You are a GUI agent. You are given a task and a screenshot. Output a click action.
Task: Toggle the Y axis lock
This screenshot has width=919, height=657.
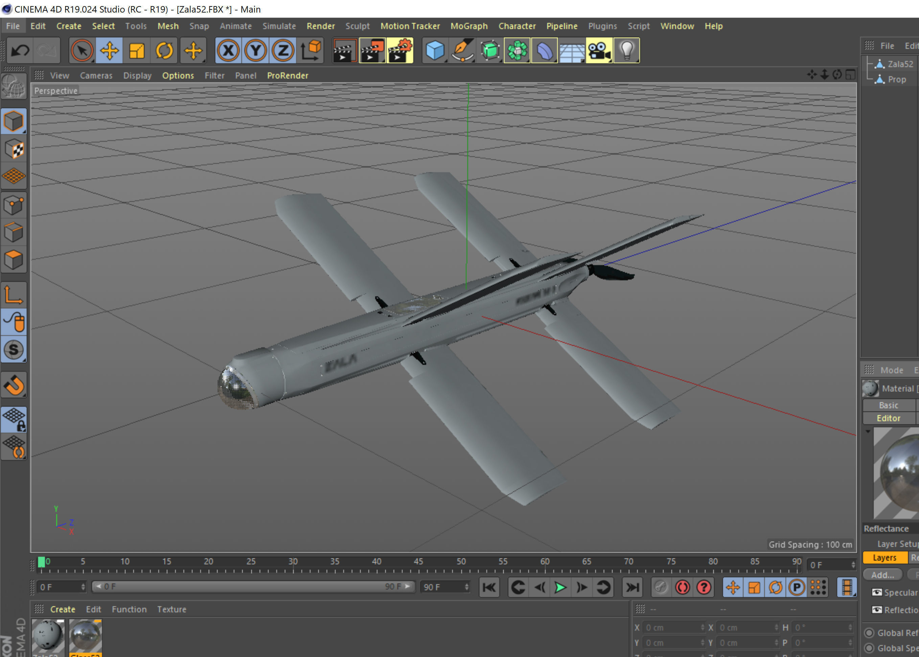[x=255, y=50]
